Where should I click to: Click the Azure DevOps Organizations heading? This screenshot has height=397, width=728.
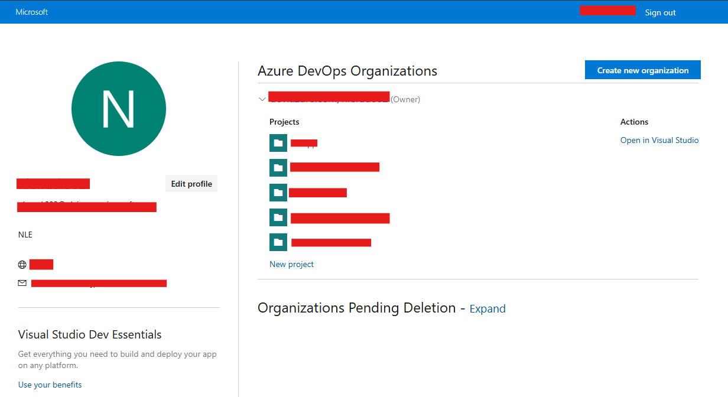tap(347, 71)
